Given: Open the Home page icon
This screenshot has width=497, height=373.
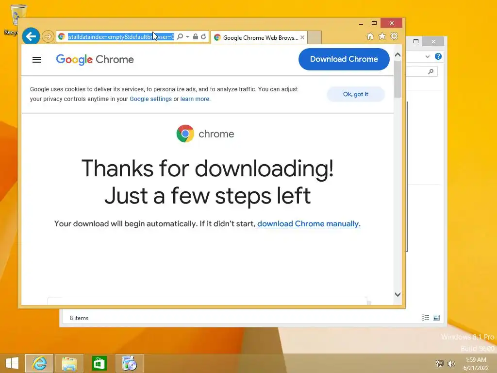Looking at the screenshot, I should pyautogui.click(x=370, y=36).
